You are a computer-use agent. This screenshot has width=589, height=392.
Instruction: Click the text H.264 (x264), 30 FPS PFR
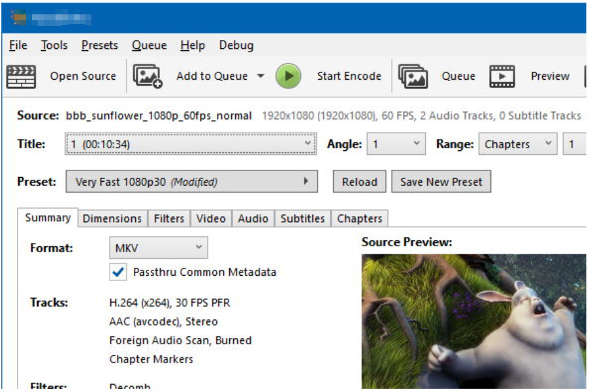coord(169,302)
